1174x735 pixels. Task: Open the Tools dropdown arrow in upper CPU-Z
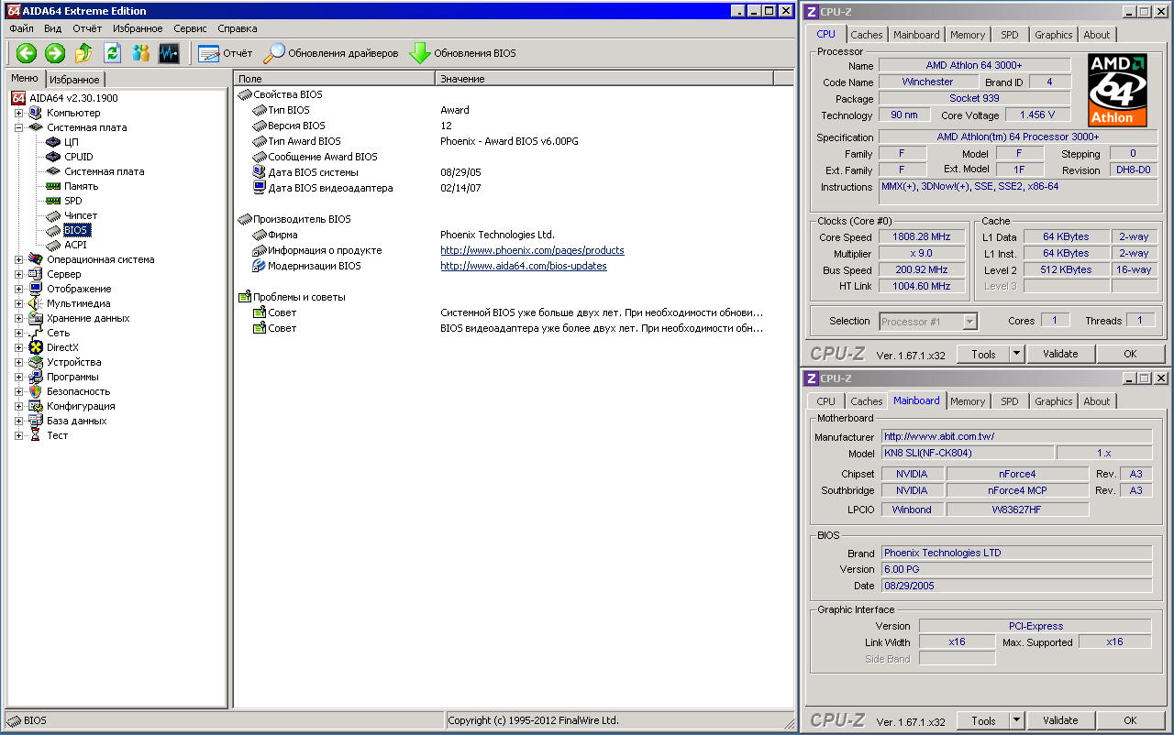point(1017,354)
